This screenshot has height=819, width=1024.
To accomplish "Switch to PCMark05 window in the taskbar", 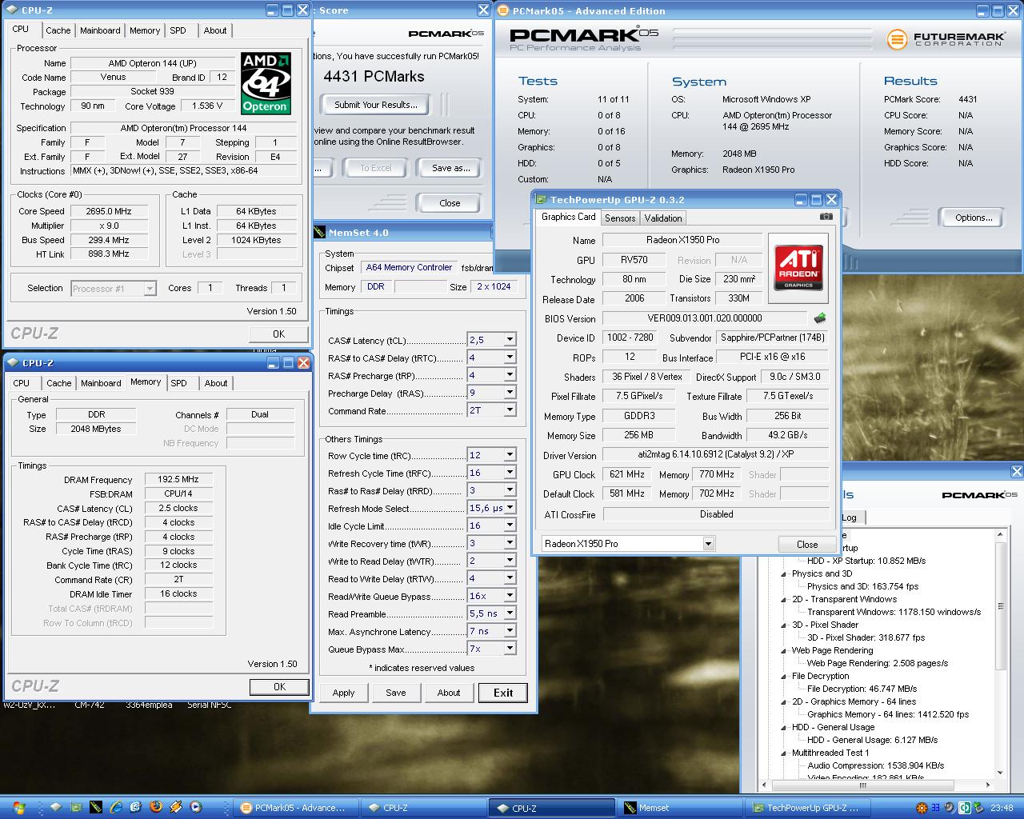I will click(x=295, y=808).
